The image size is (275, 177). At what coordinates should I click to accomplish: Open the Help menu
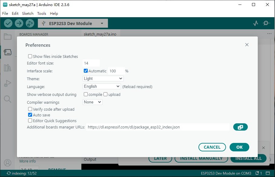click(54, 14)
